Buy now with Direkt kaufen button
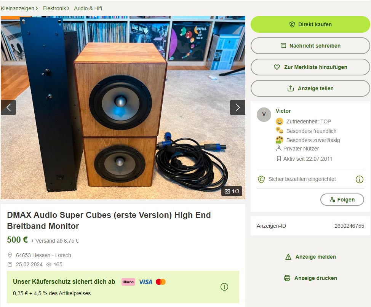 click(x=310, y=24)
